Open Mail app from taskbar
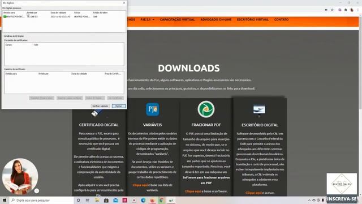This screenshot has width=362, height=204. click(x=115, y=200)
